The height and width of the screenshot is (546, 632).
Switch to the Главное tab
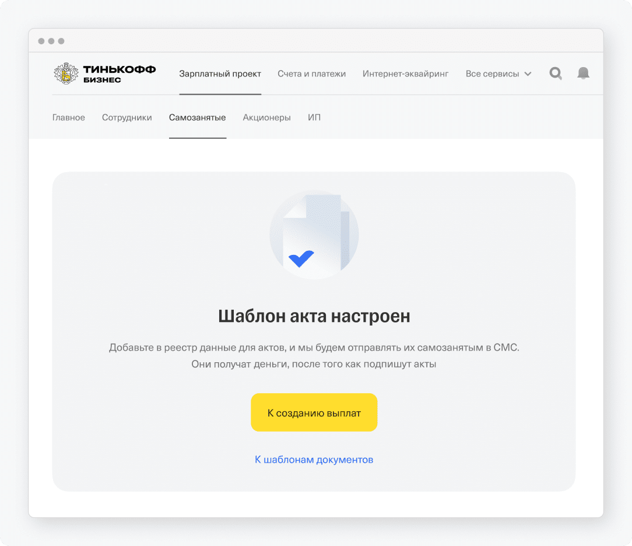(69, 117)
